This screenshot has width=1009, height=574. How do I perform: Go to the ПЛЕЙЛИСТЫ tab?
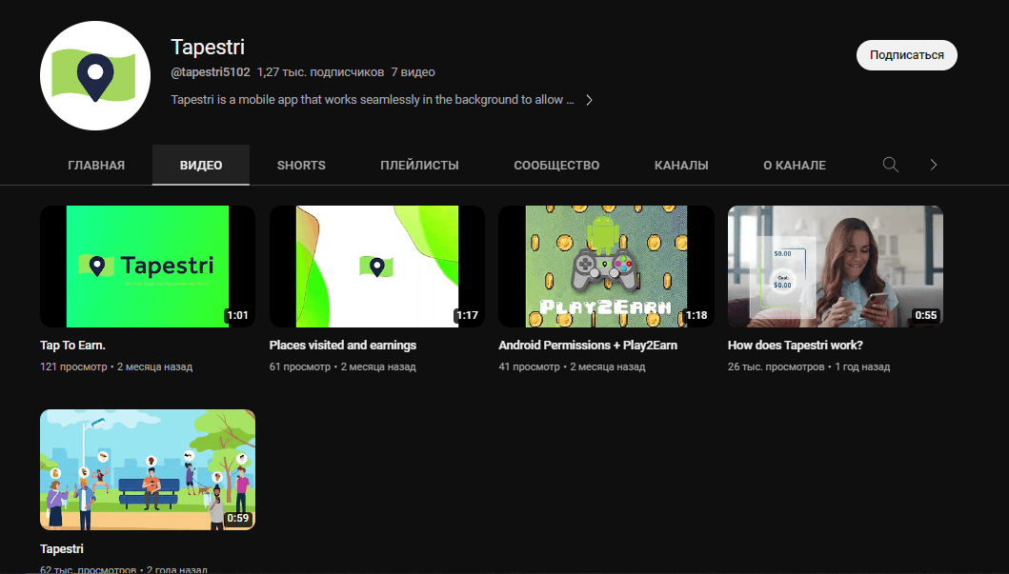419,165
